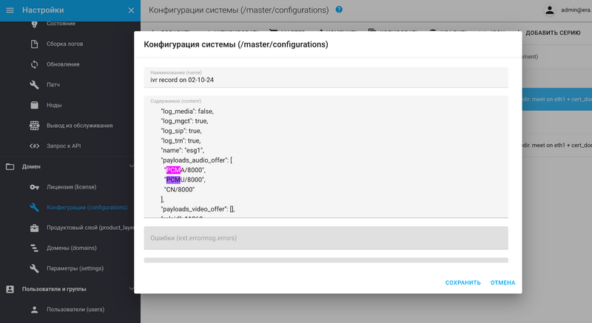Open the admin account avatar icon
This screenshot has height=323, width=592.
pos(549,10)
